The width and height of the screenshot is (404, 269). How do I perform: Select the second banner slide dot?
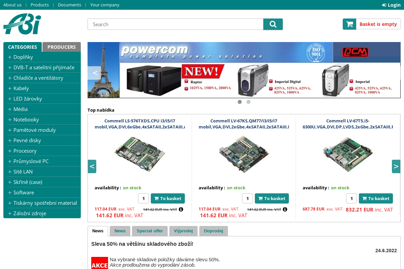tap(248, 102)
